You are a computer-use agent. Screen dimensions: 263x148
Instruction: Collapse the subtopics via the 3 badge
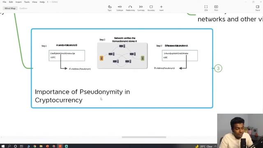pyautogui.click(x=218, y=68)
